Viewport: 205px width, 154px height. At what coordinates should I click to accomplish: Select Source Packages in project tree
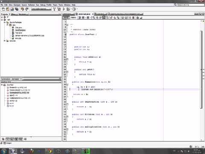(x=15, y=22)
